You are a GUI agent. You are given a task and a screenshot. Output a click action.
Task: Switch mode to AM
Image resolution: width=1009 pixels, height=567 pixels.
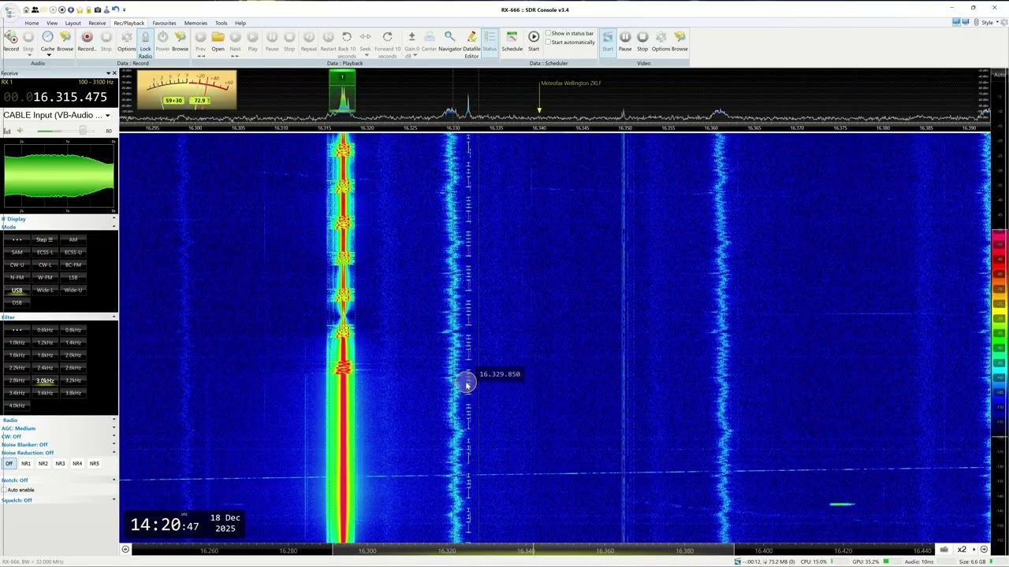coord(73,239)
